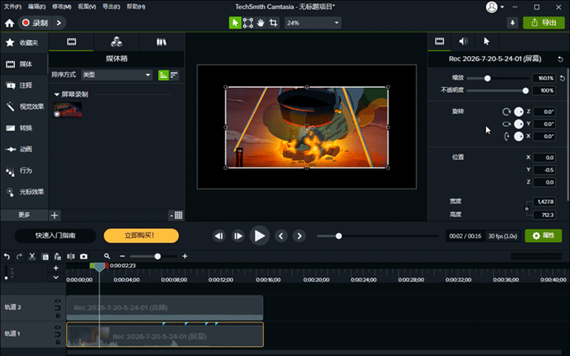This screenshot has height=356, width=570.
Task: Reset all properties icon beside clip name
Action: (560, 59)
